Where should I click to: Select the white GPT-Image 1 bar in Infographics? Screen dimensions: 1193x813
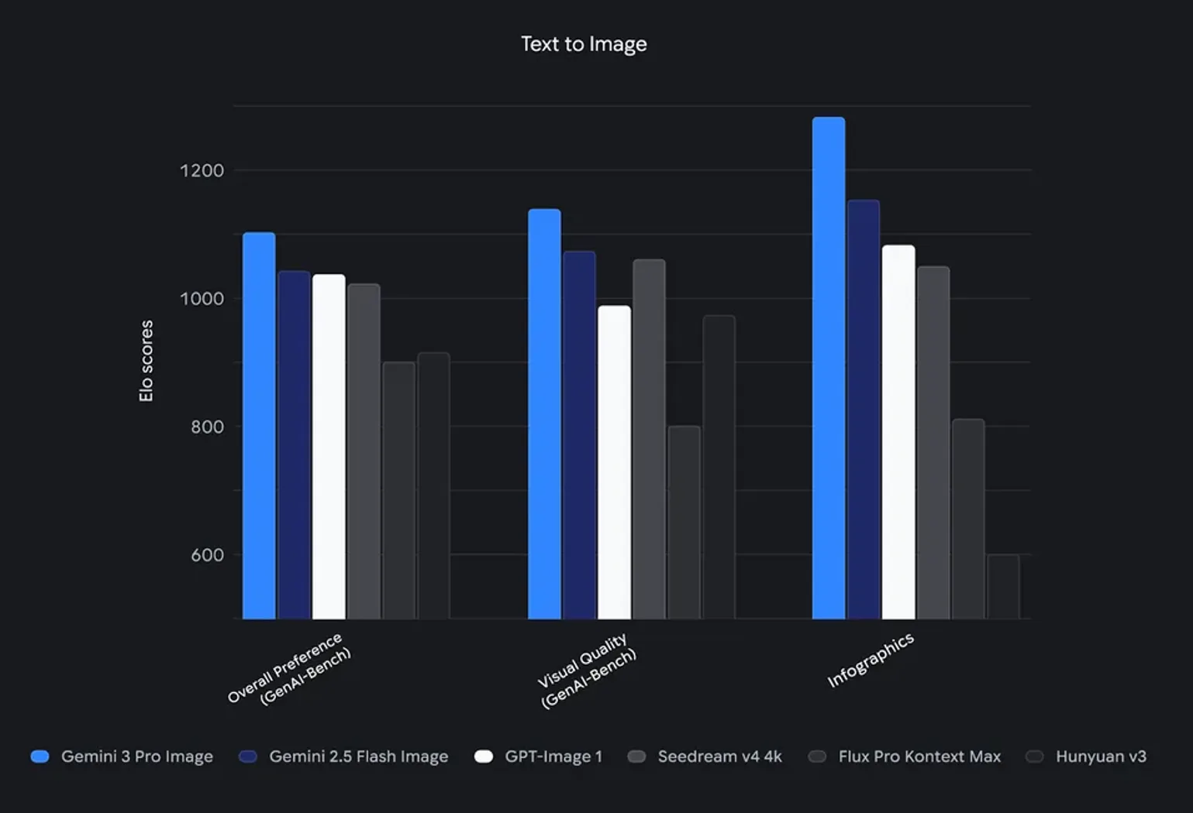point(898,432)
